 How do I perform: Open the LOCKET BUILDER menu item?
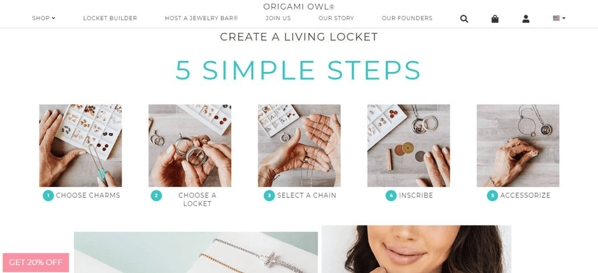point(110,18)
